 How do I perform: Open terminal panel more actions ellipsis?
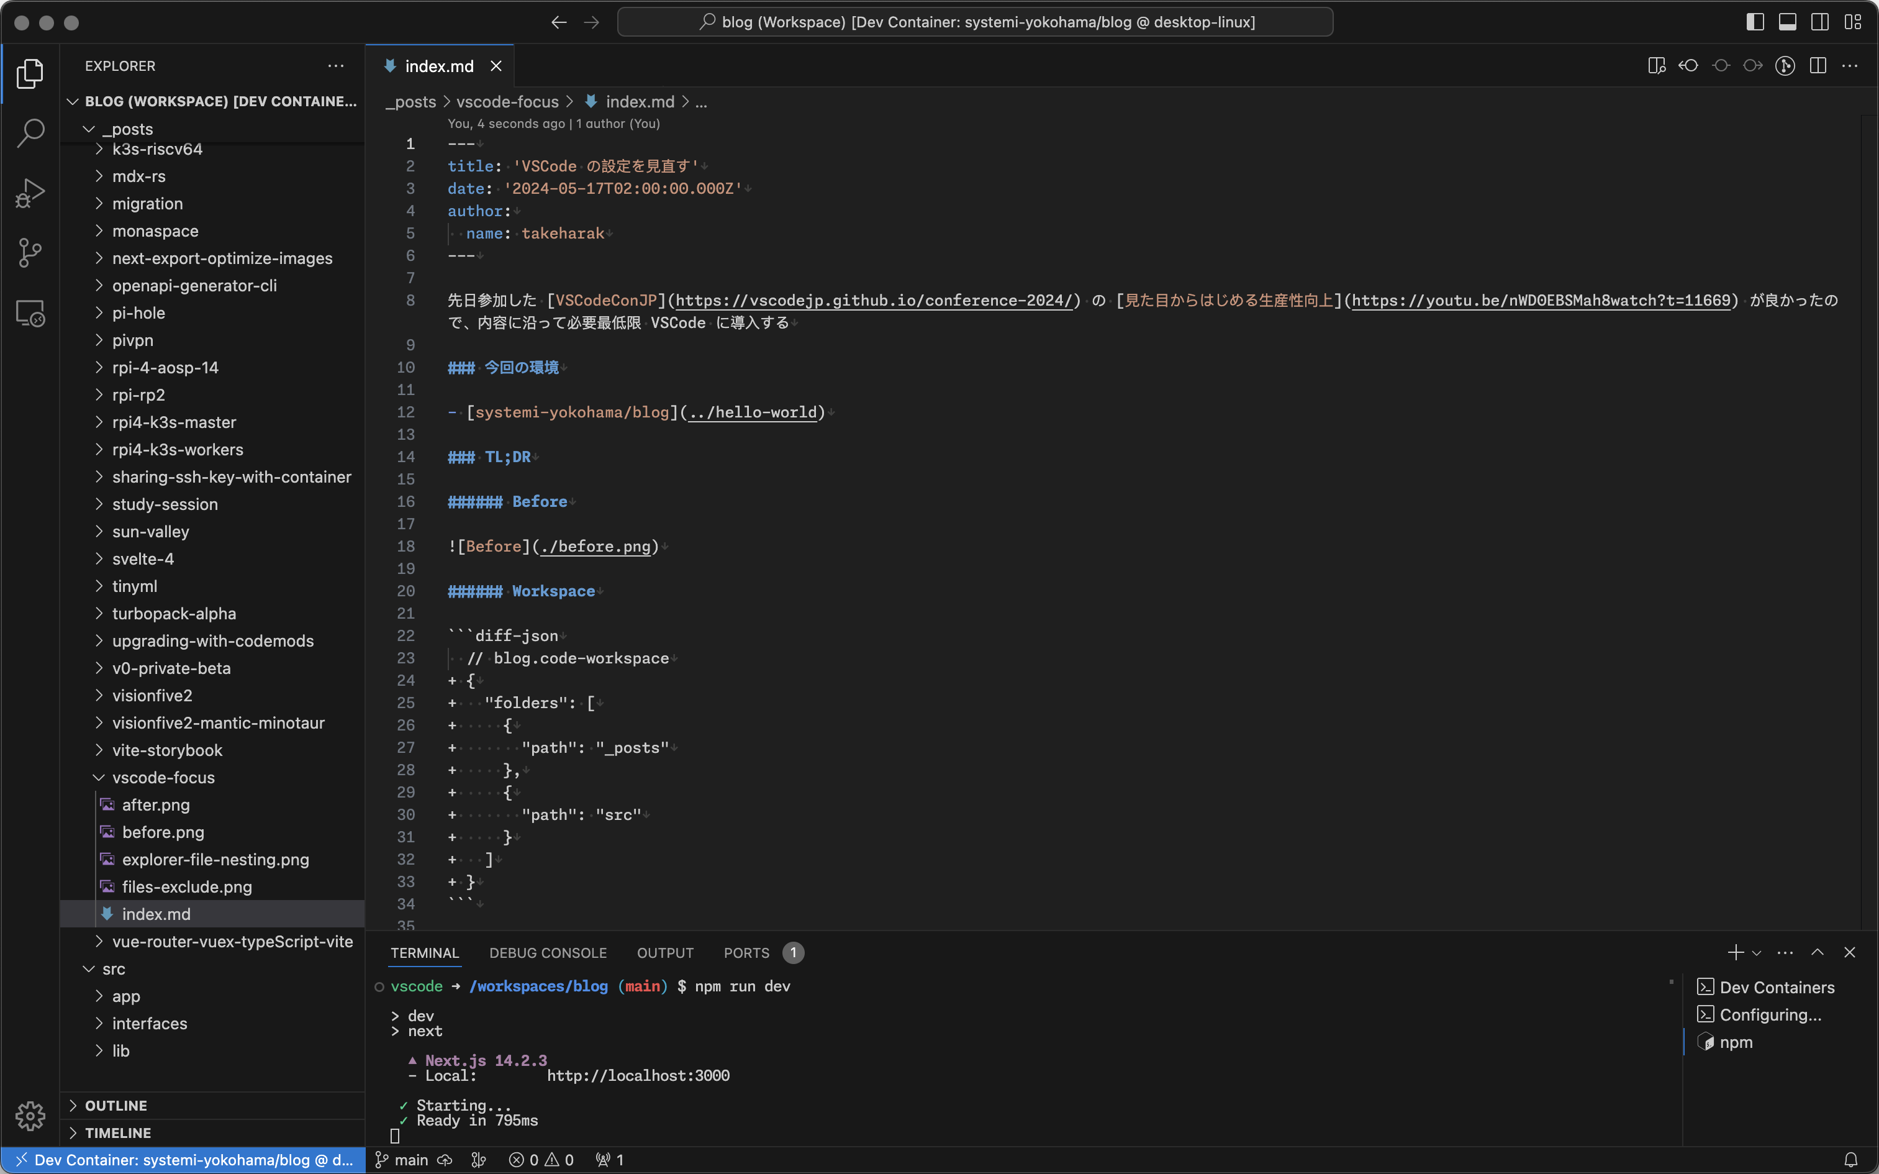tap(1785, 953)
